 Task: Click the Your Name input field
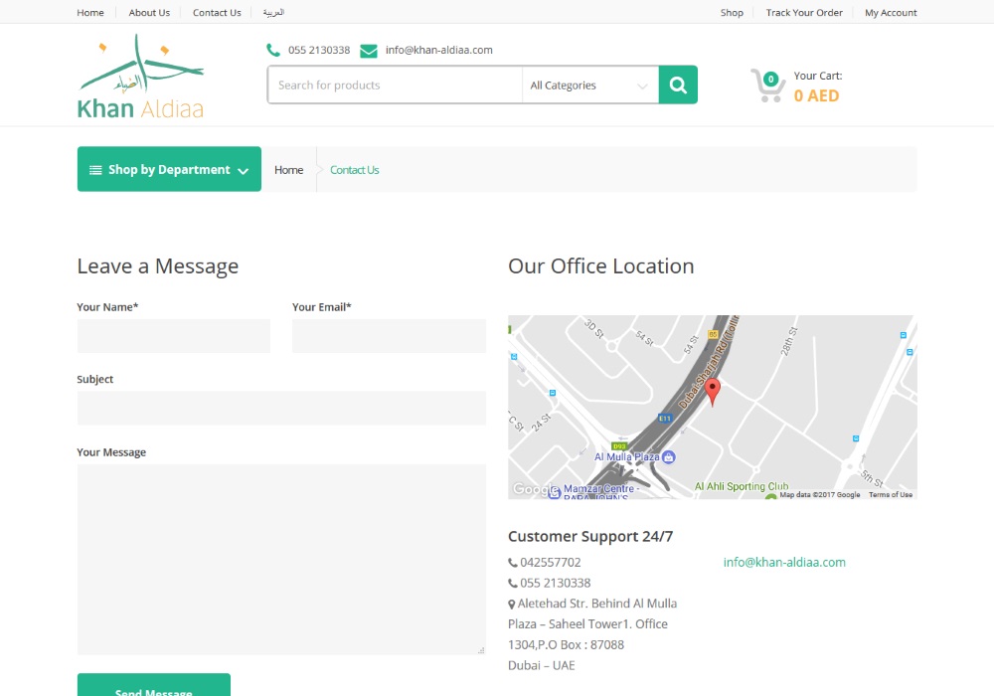174,336
